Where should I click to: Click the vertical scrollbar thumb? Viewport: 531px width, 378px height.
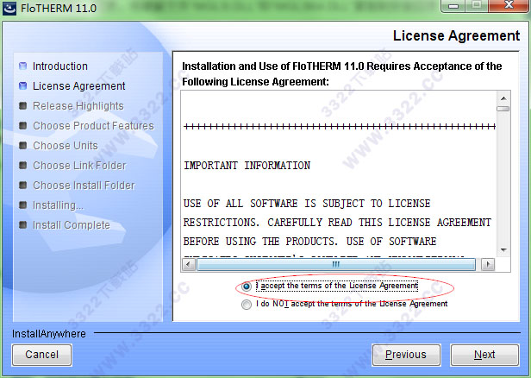(503, 109)
